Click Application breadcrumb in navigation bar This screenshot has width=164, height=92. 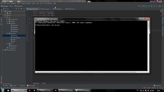(19, 6)
